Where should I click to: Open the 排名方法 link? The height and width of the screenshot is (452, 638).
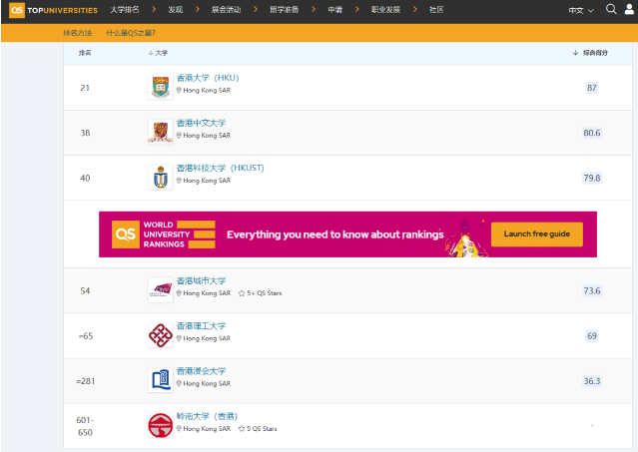pos(77,33)
